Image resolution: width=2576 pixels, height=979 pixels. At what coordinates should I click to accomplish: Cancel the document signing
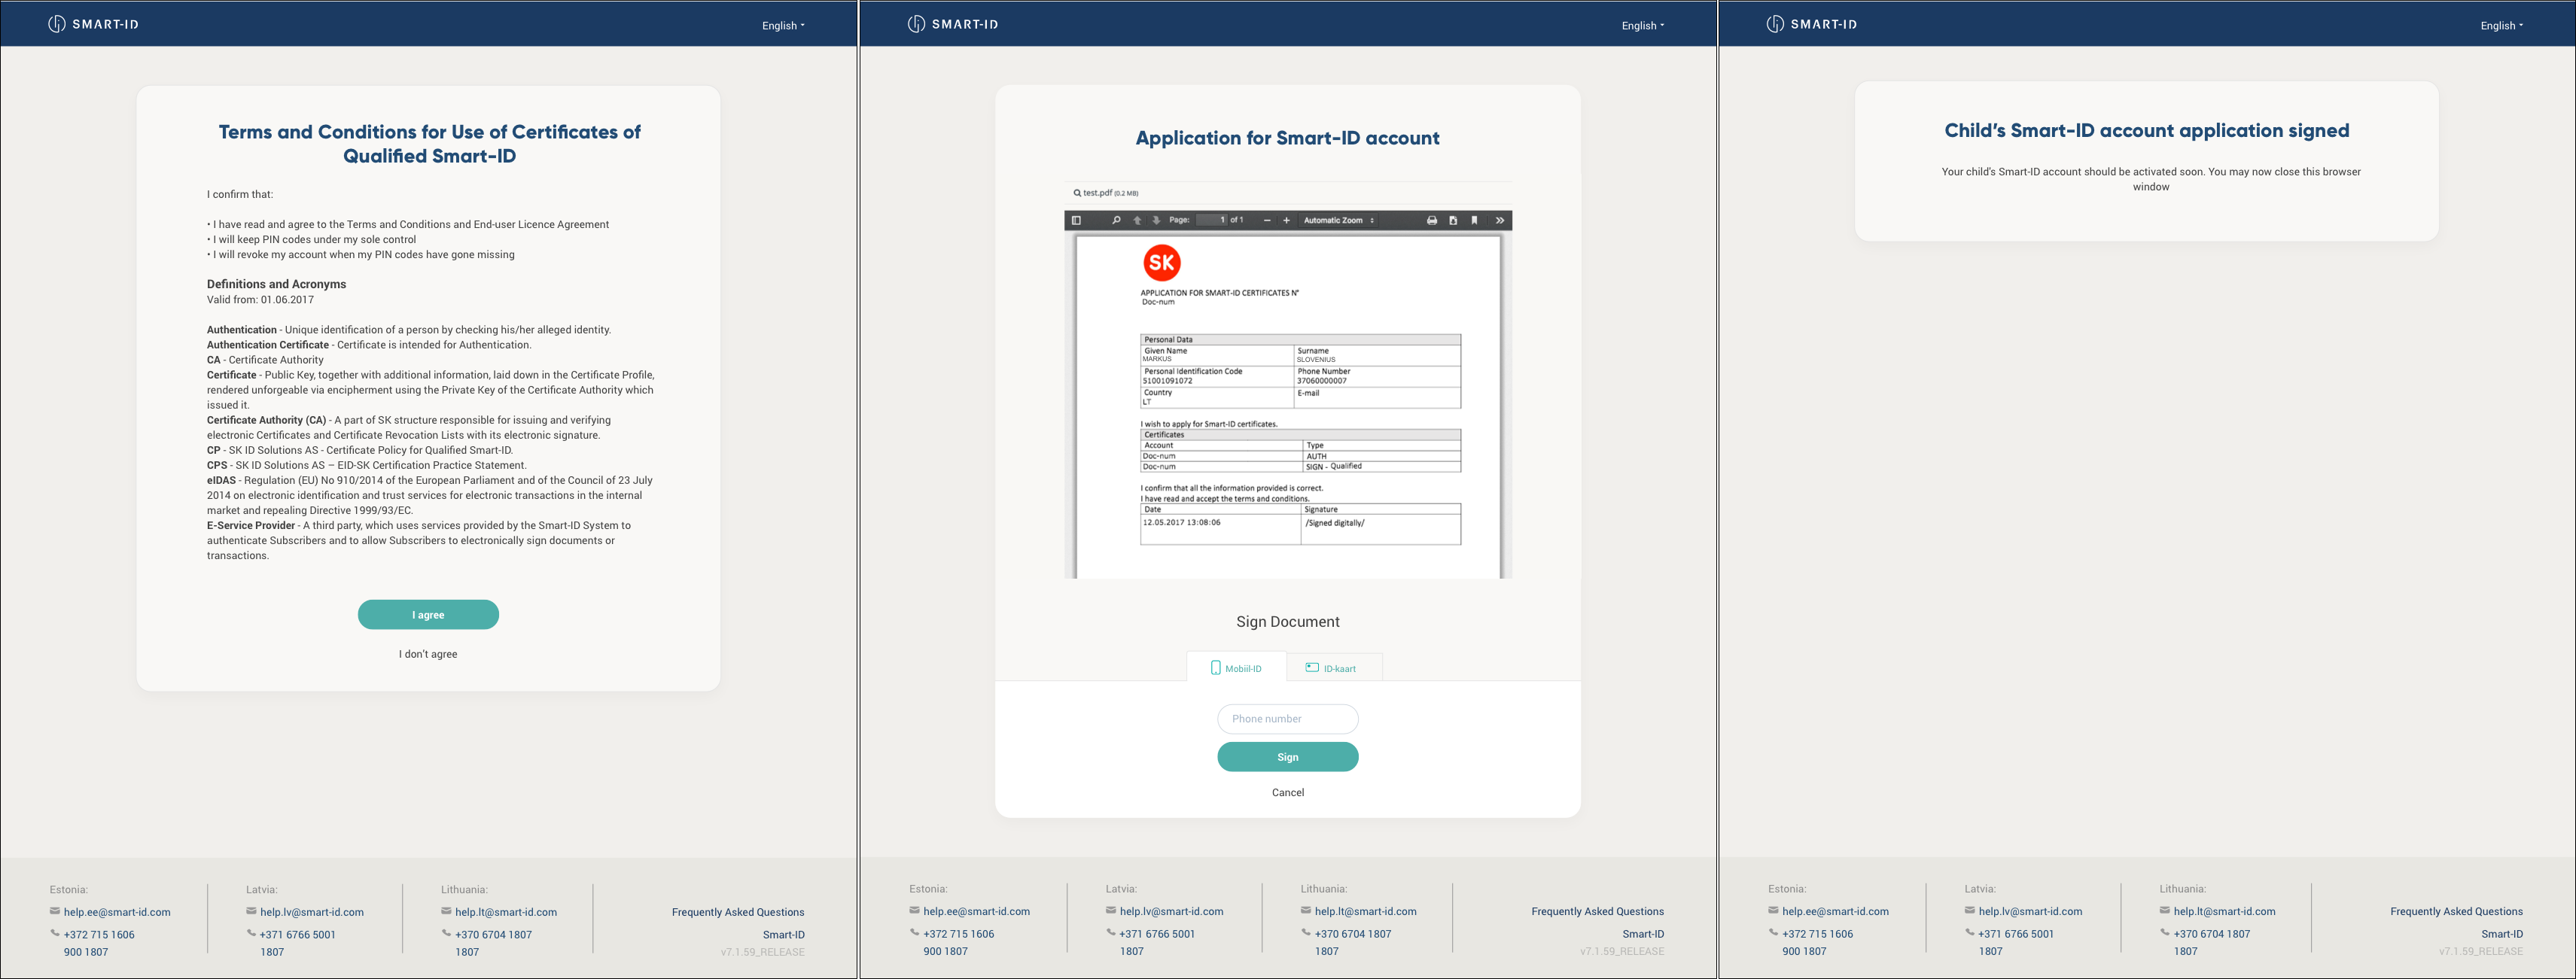tap(1288, 792)
